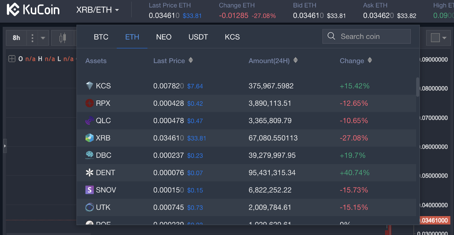Screen dimensions: 454x235
Task: Switch to the BTC market tab
Action: tap(101, 37)
